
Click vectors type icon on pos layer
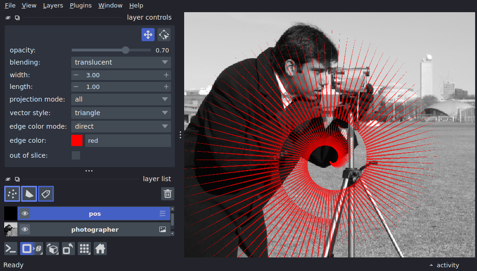pyautogui.click(x=163, y=213)
